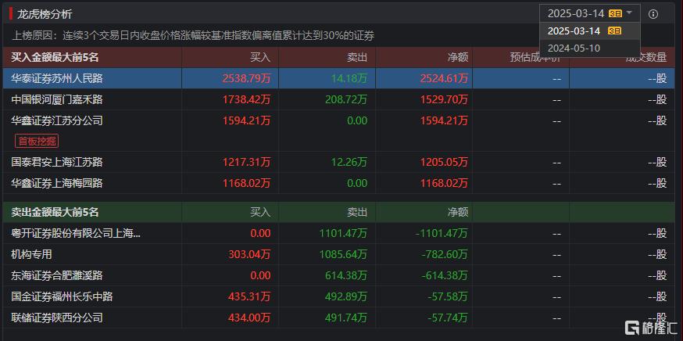Select 2025-03-14 in the date list
This screenshot has width=683, height=341.
coord(590,31)
